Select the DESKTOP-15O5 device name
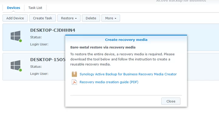 pyautogui.click(x=48, y=60)
